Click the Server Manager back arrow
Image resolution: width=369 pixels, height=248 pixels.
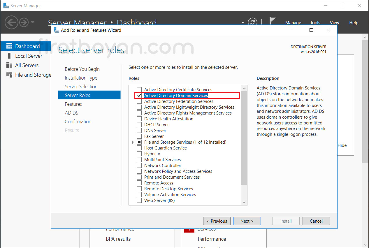pyautogui.click(x=12, y=22)
